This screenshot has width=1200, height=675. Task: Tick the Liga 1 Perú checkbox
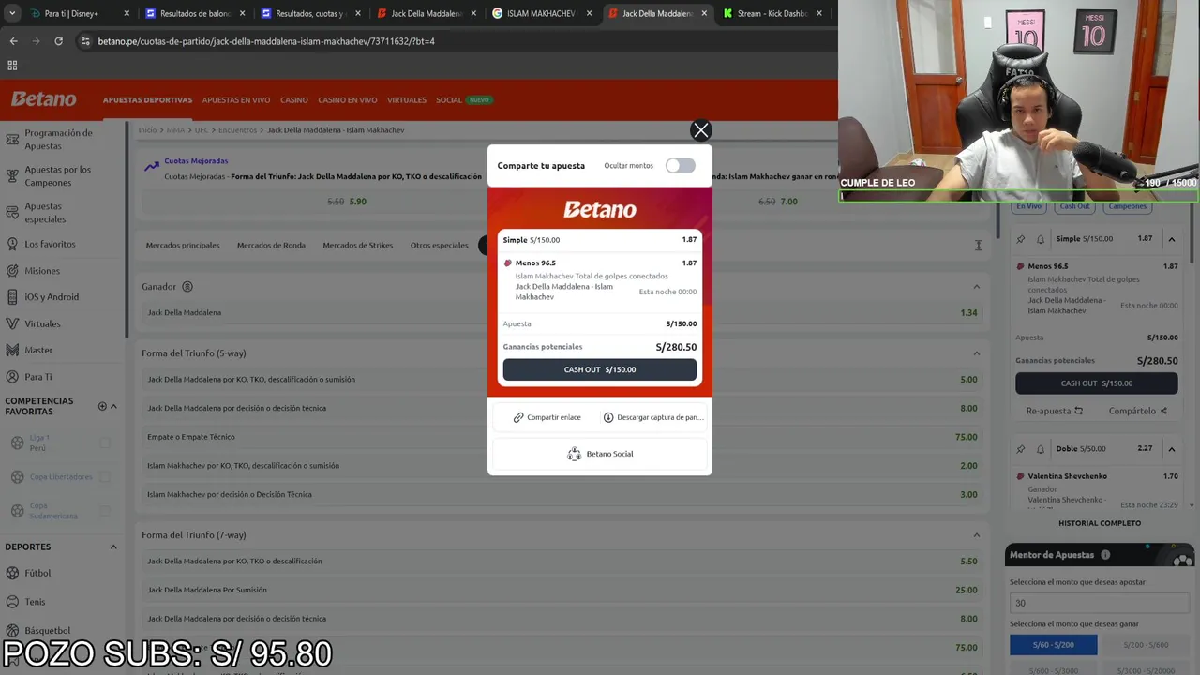pyautogui.click(x=105, y=442)
